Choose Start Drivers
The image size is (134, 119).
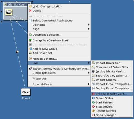112,102
